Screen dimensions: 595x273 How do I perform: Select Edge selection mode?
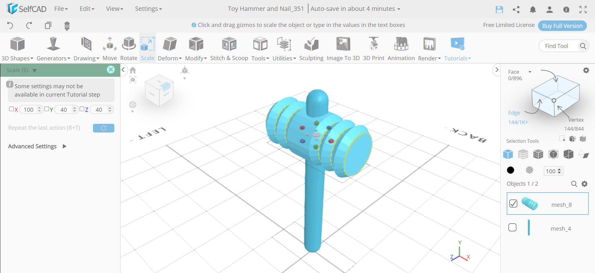click(x=514, y=113)
